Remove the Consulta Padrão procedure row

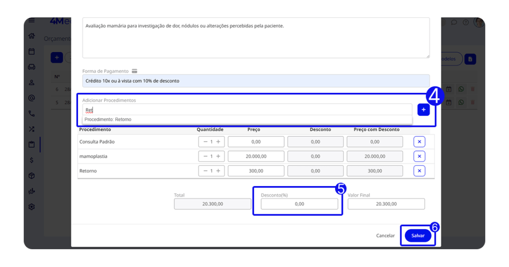419,142
